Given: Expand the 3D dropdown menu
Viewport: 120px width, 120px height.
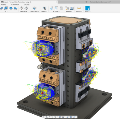Looking at the screenshot, I should [x=6, y=11].
